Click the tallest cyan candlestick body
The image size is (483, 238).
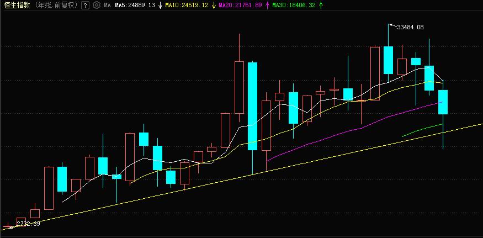pos(253,106)
